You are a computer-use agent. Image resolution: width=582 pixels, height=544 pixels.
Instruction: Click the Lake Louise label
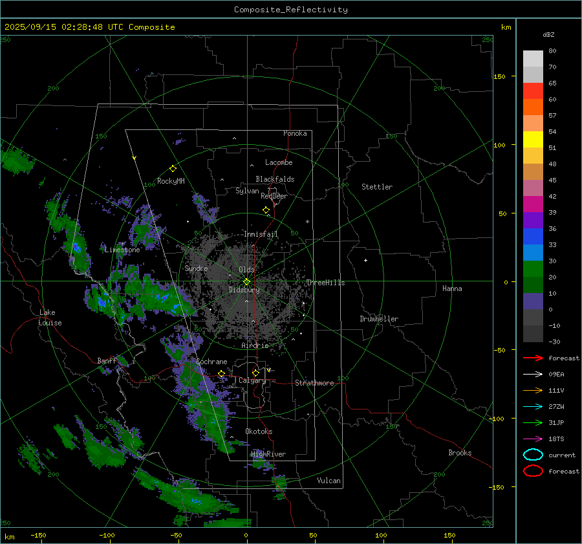[x=50, y=318]
